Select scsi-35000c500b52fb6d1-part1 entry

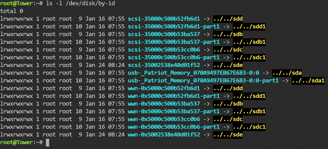pos(174,27)
